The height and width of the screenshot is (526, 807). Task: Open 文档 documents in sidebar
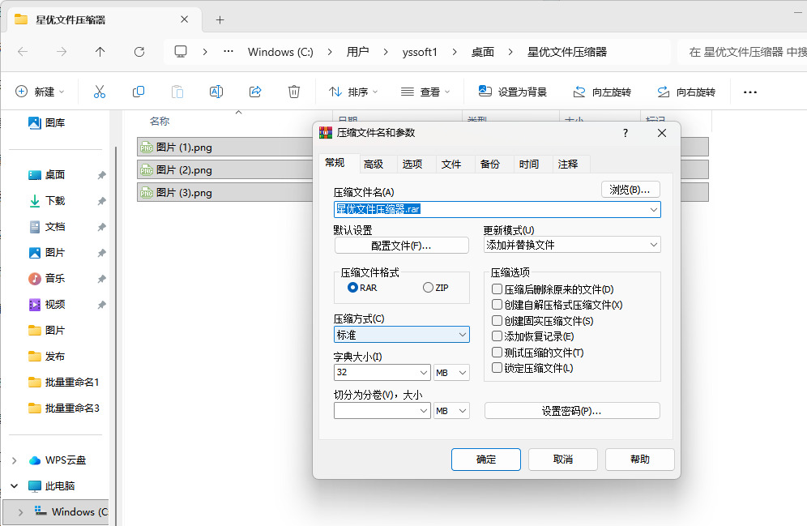[x=46, y=226]
